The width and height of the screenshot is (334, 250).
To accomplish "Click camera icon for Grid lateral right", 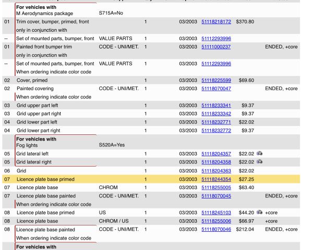I will tap(259, 162).
